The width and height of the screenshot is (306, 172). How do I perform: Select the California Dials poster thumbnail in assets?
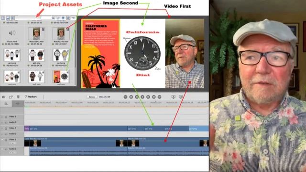click(61, 76)
